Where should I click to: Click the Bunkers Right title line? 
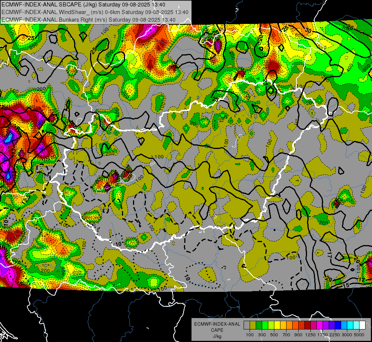tap(89, 20)
